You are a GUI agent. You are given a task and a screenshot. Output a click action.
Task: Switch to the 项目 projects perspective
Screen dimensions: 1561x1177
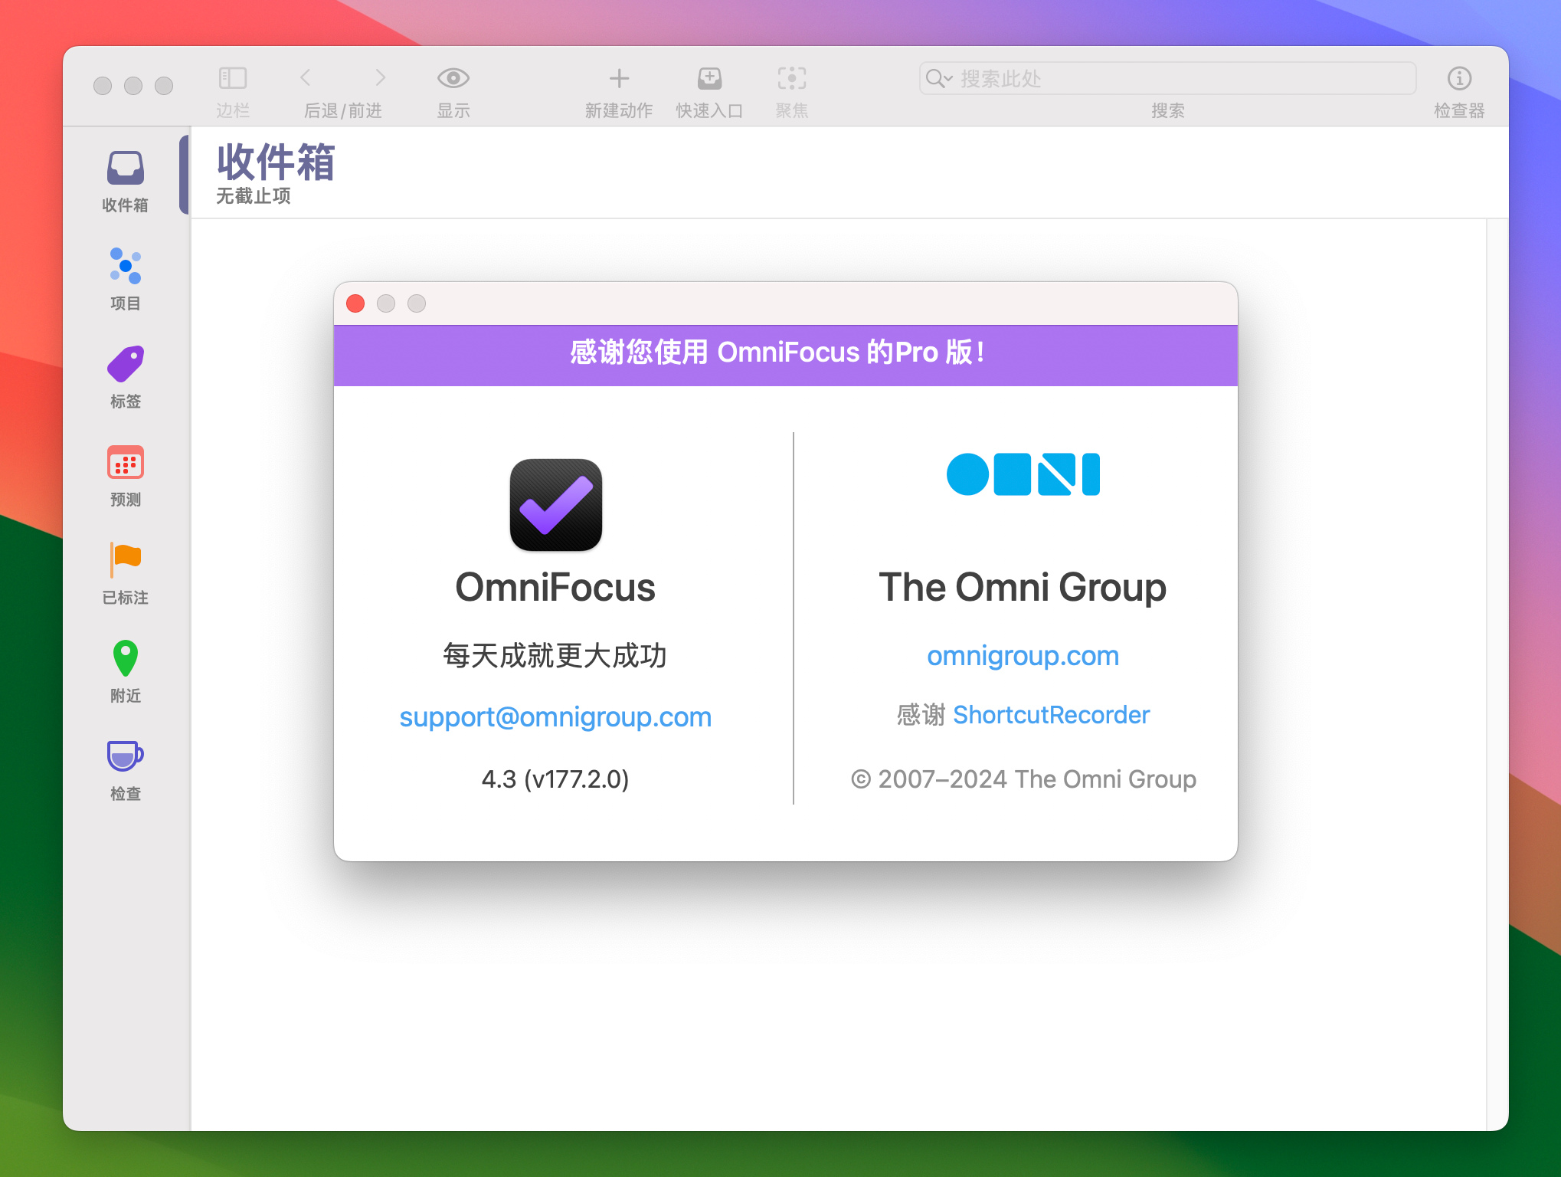tap(126, 279)
